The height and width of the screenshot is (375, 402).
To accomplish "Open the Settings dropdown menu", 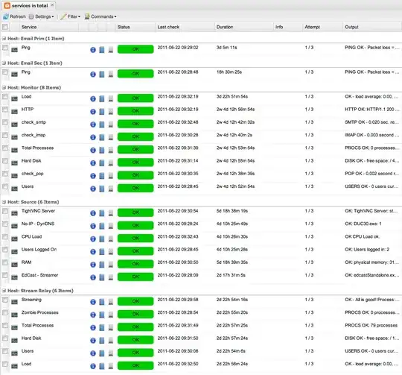I will tap(41, 16).
